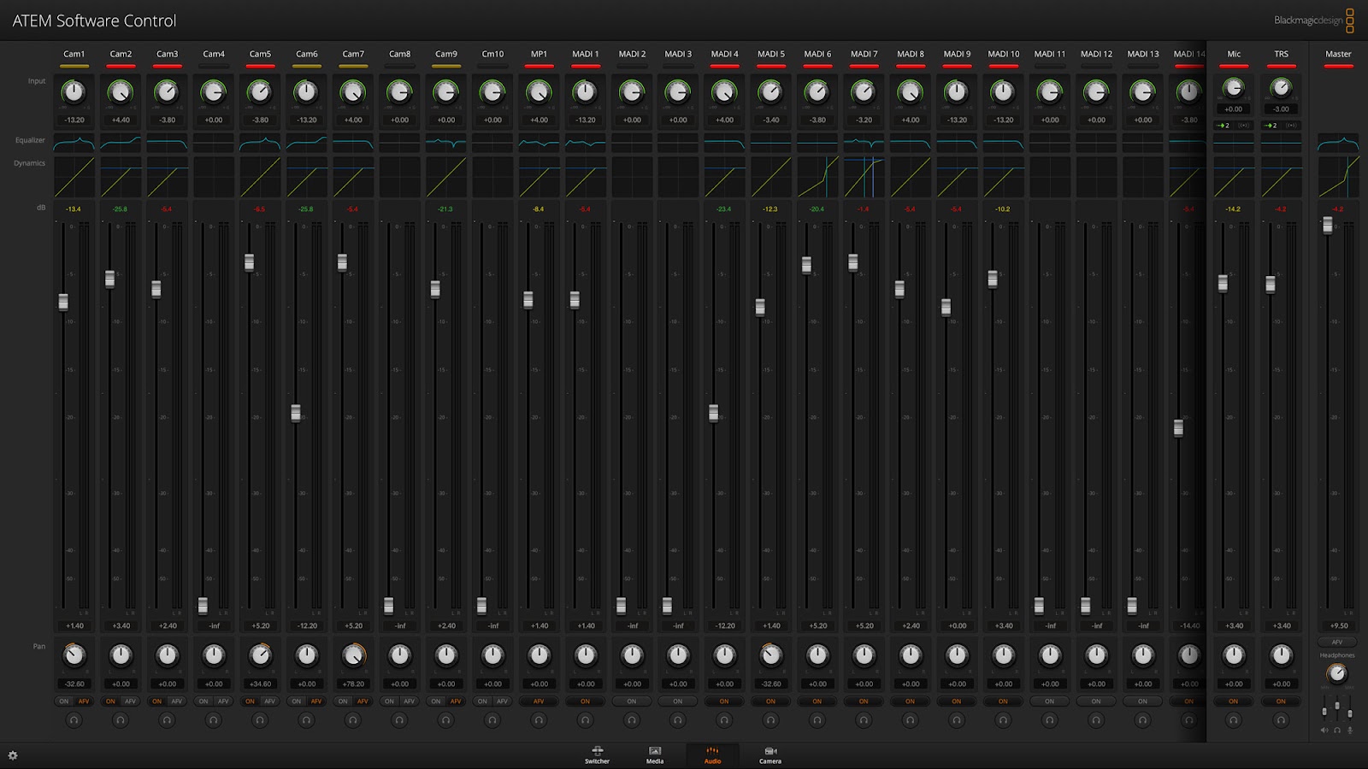Click the Cam7 pan value +78.20
Image resolution: width=1368 pixels, height=769 pixels.
tap(353, 684)
